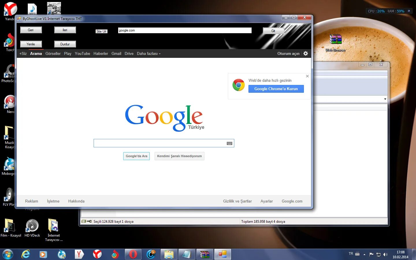416x260 pixels.
Task: Open Gmail in Google bar
Action: pos(116,53)
